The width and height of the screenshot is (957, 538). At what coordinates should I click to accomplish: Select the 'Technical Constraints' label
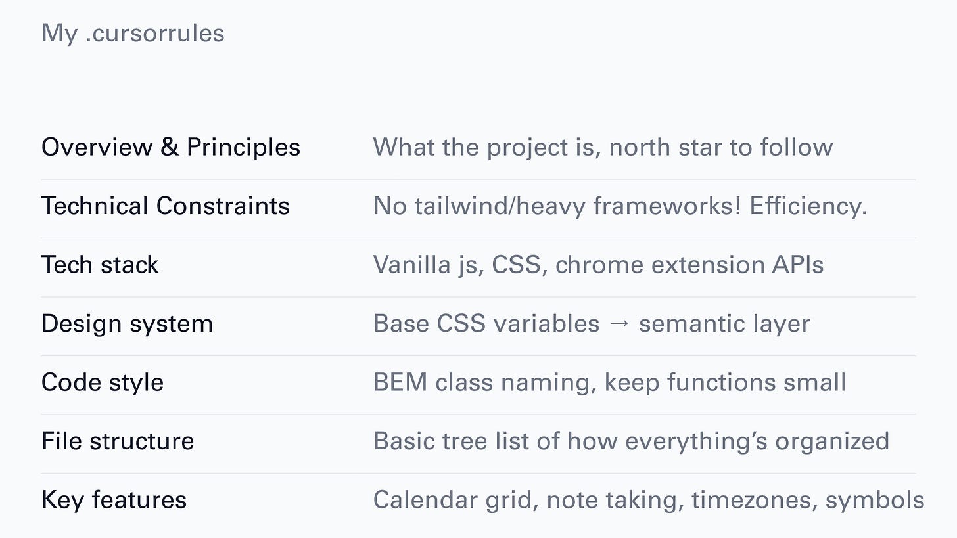166,206
